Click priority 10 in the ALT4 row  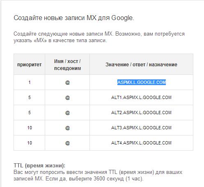(30, 143)
